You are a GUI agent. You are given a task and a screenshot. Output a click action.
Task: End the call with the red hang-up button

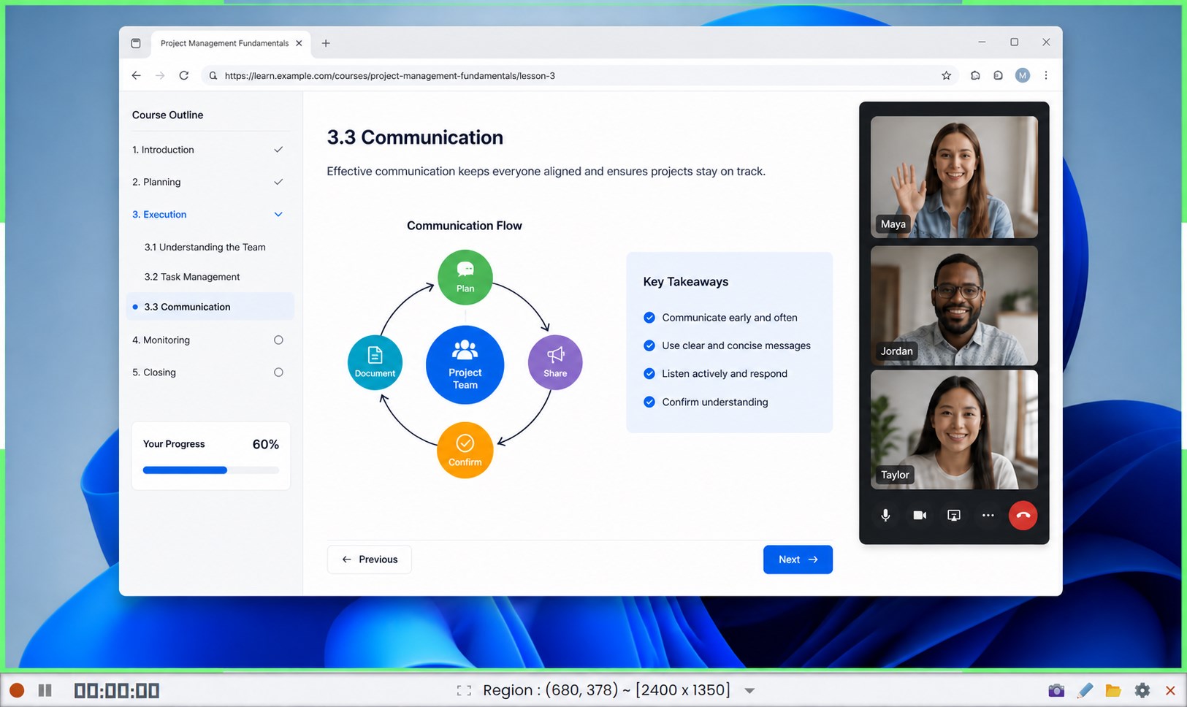click(x=1023, y=516)
